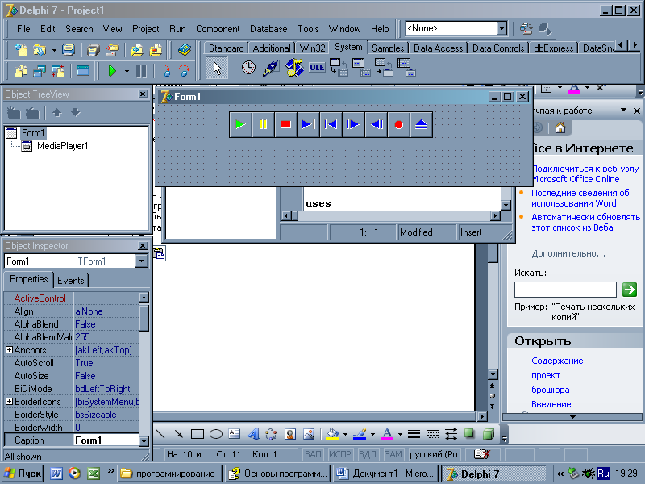Click link 'Последние сведения об использовании Word'
This screenshot has width=645, height=484.
point(580,198)
